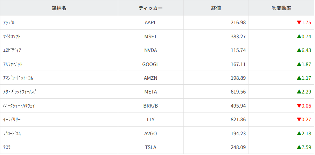
Task: Open the アップル stock name
Action: [x=8, y=22]
